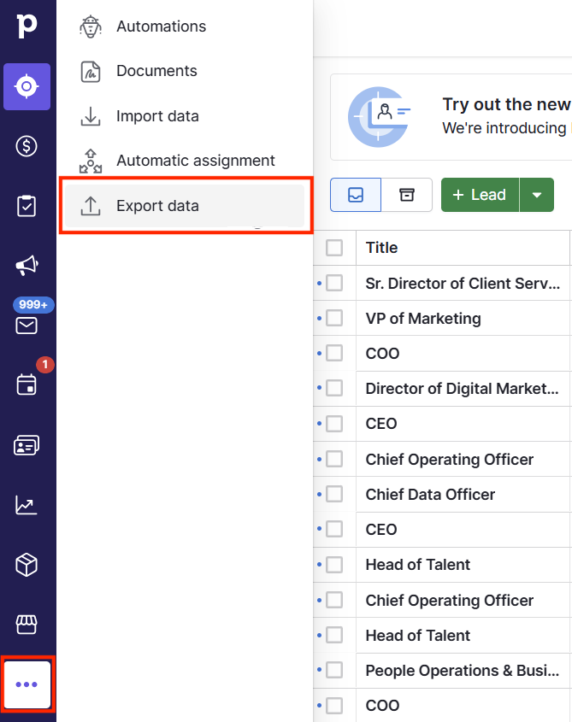572x722 pixels.
Task: Click the Automatic assignment icon
Action: (x=91, y=161)
